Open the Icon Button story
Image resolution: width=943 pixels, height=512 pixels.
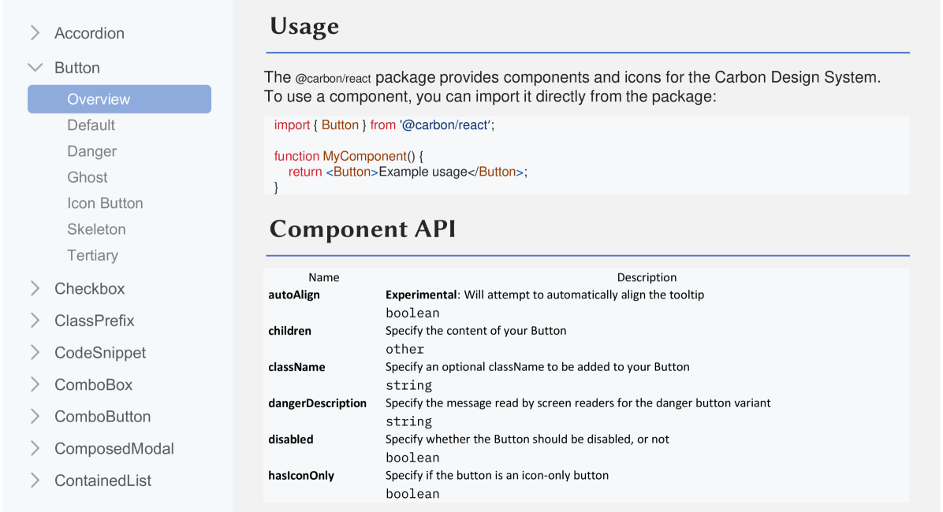point(105,203)
